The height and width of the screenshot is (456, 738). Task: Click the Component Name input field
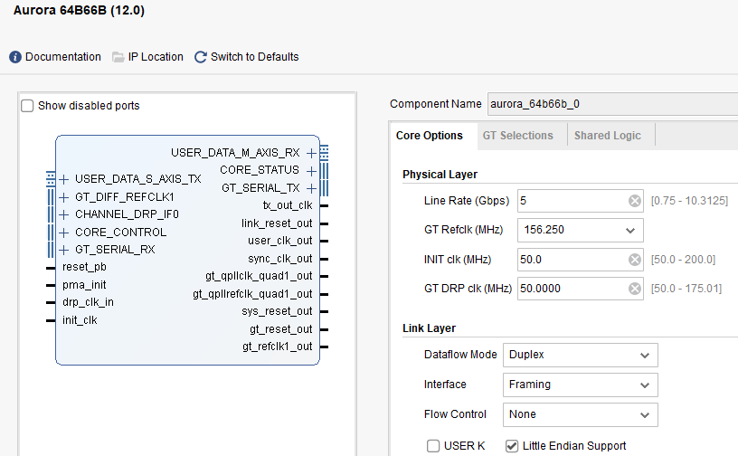611,104
